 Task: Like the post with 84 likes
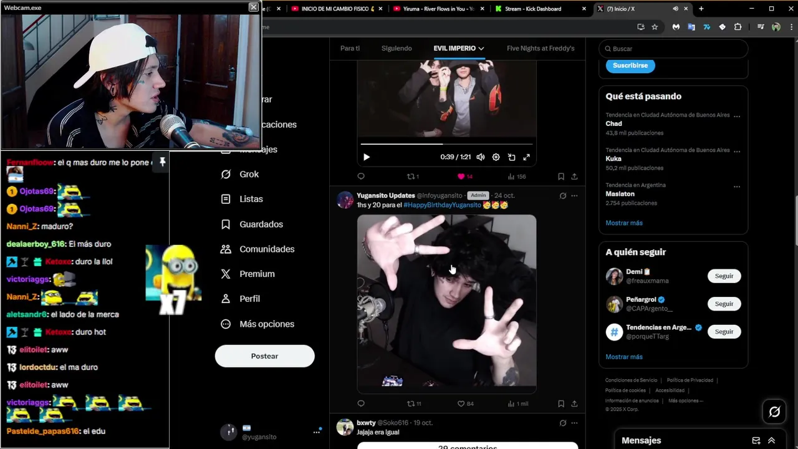(466, 403)
